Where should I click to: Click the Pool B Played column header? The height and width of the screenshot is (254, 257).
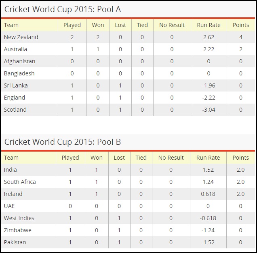tap(70, 158)
